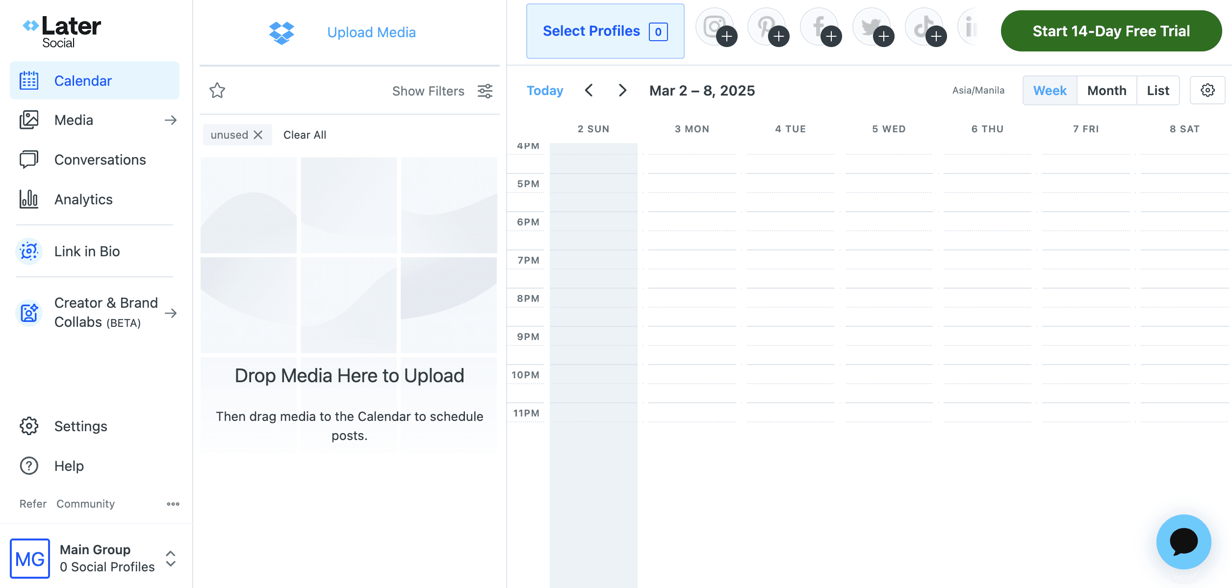This screenshot has height=588, width=1232.
Task: Open Link in Bio
Action: click(x=95, y=251)
